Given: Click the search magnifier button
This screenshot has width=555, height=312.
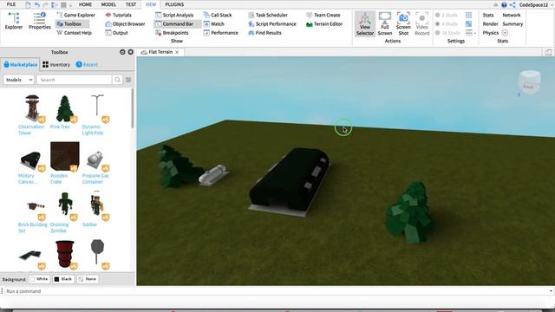Looking at the screenshot, I should pos(117,80).
